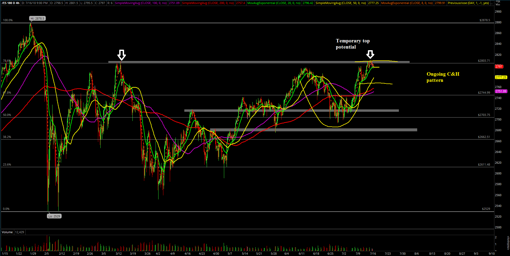This screenshot has height=256, width=510.
Task: Click the 1/15 date on the time axis
Action: pyautogui.click(x=5, y=254)
